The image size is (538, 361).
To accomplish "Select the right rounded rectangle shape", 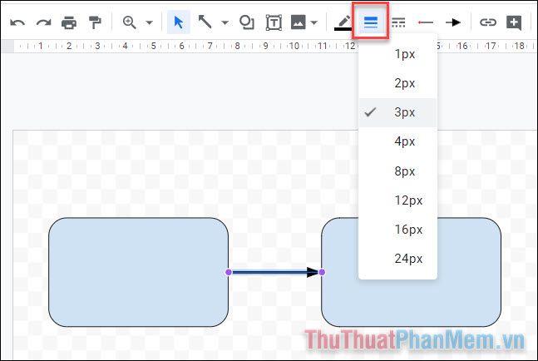I will point(411,272).
